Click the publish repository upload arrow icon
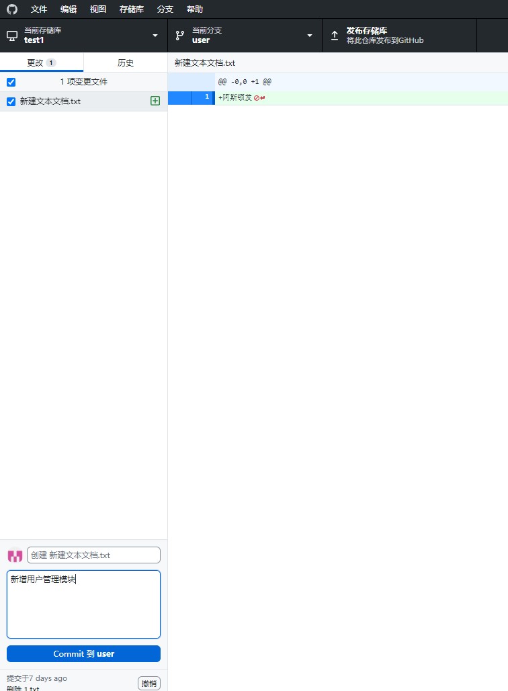This screenshot has height=691, width=508. pos(335,36)
